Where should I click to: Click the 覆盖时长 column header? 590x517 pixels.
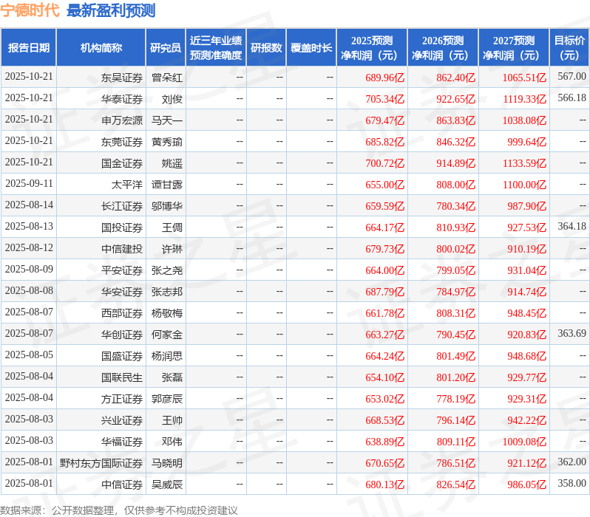coord(311,47)
